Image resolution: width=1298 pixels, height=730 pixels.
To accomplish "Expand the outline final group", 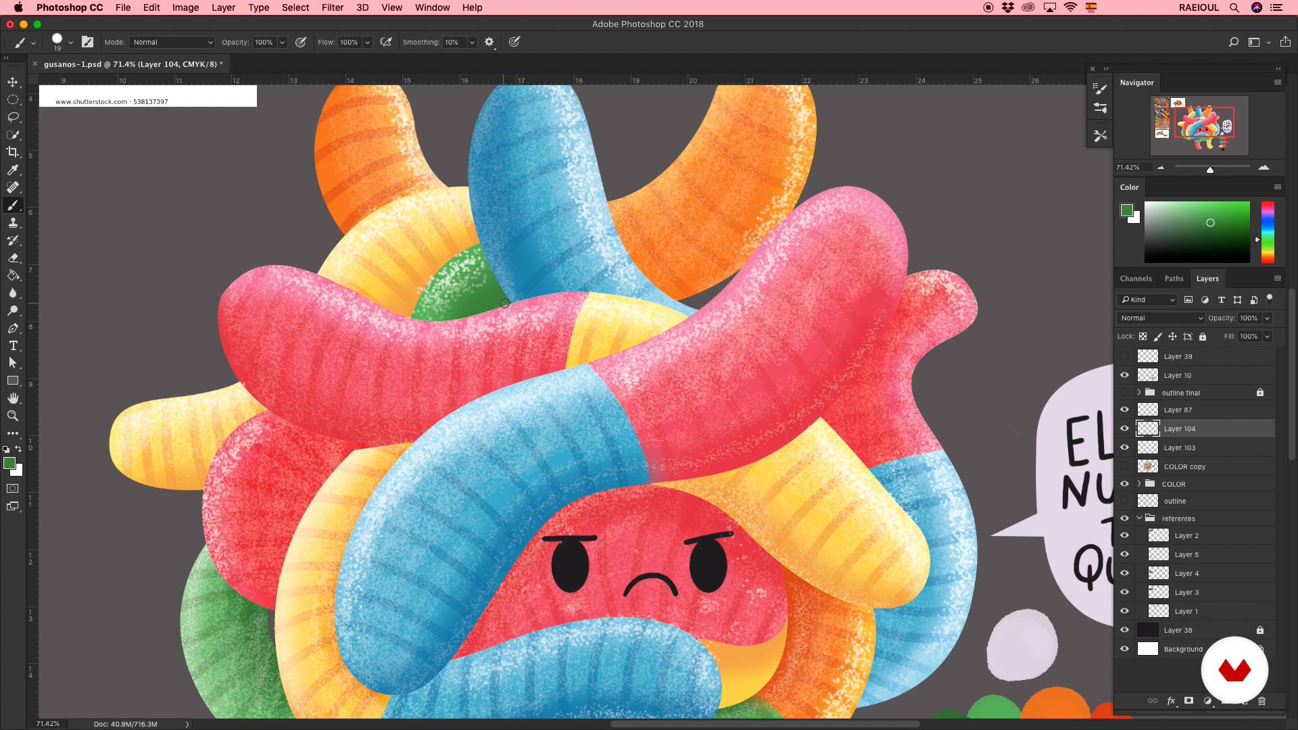I will [x=1139, y=393].
